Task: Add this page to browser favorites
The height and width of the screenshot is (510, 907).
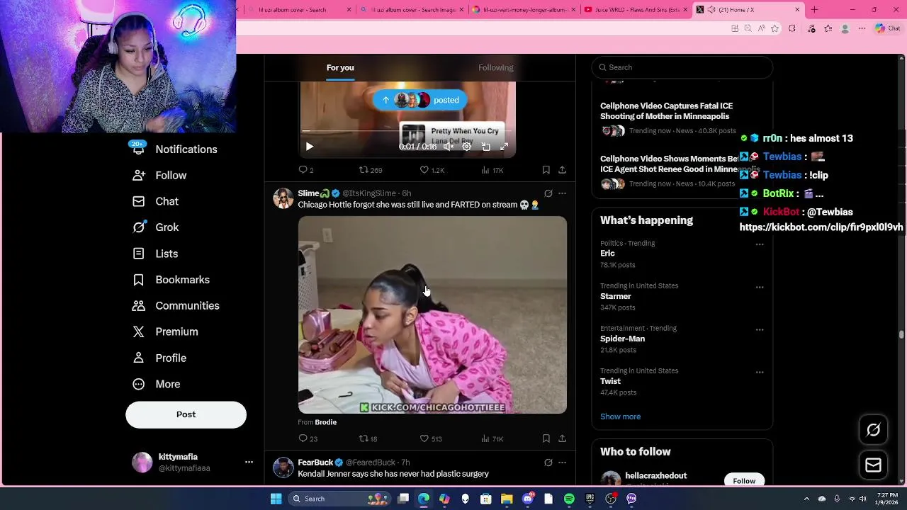Action: click(774, 28)
